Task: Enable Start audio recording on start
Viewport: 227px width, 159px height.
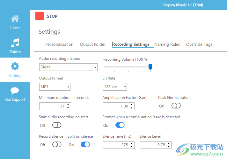Action: pos(57,125)
